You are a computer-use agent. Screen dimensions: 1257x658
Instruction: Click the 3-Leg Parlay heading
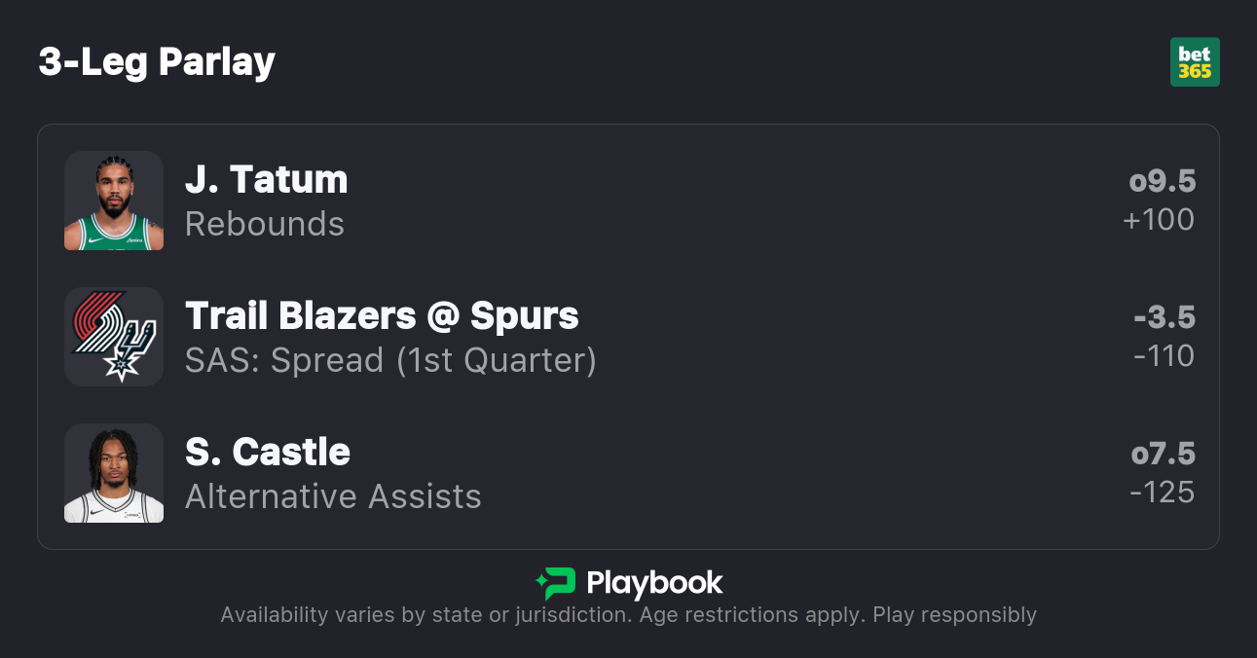[157, 62]
